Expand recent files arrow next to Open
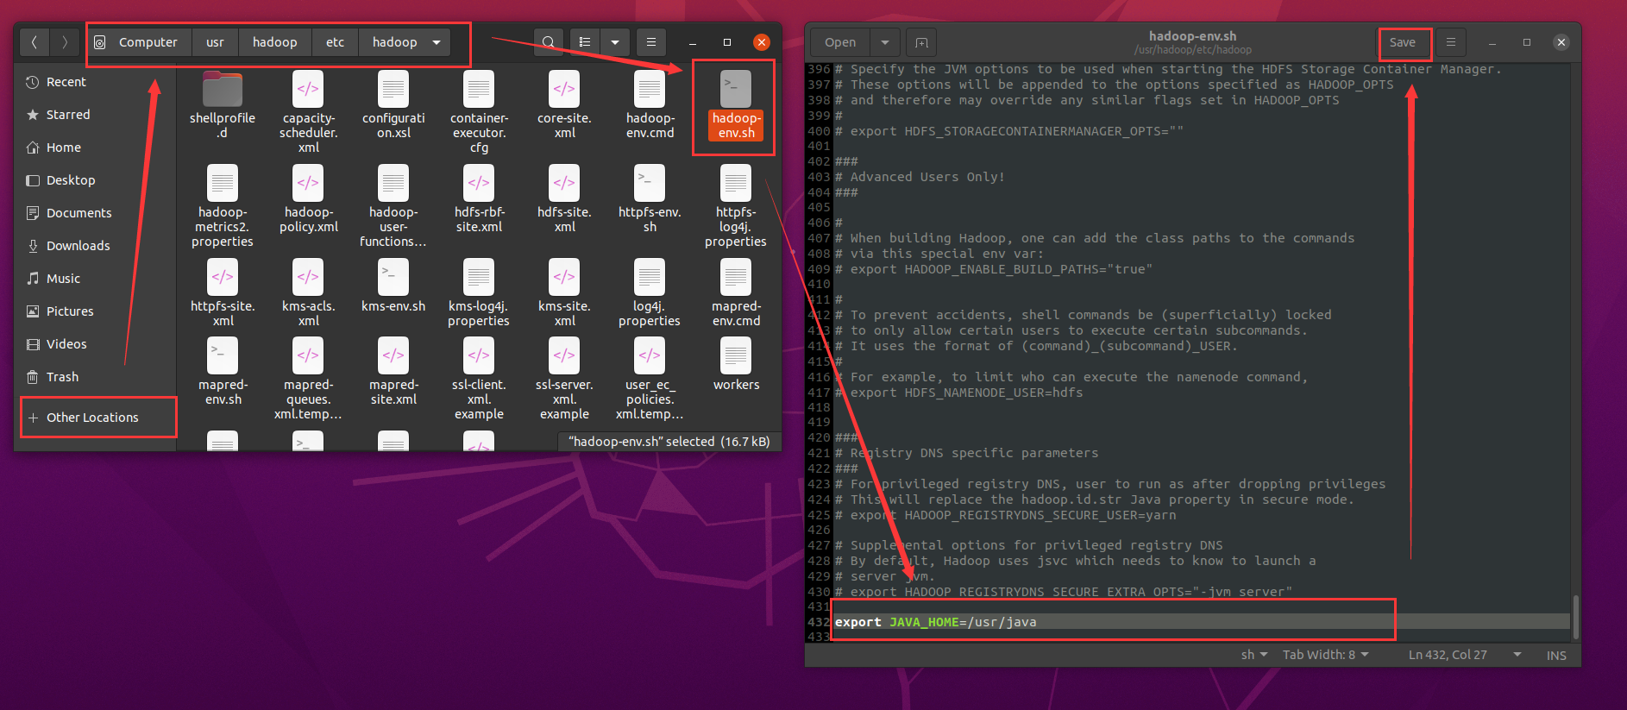This screenshot has height=710, width=1627. pyautogui.click(x=884, y=42)
